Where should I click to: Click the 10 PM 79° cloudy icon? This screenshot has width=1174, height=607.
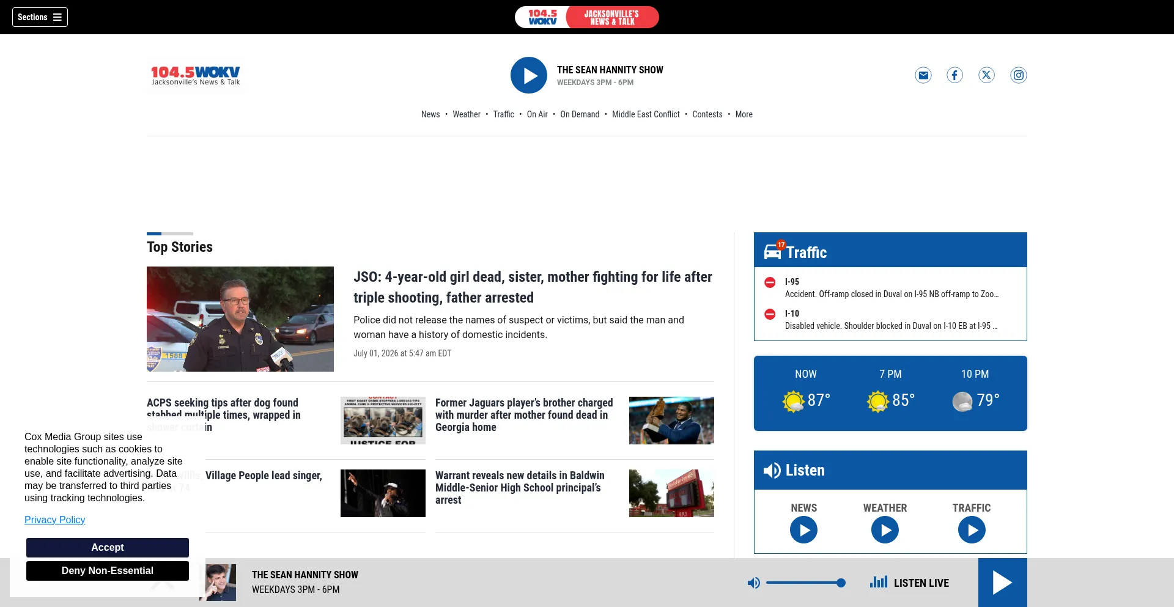pyautogui.click(x=962, y=401)
